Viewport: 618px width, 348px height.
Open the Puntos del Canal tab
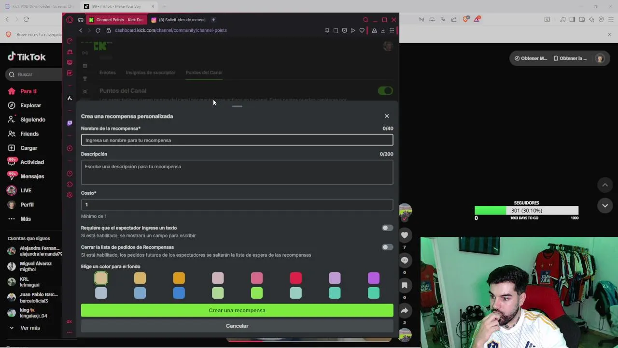coord(204,72)
